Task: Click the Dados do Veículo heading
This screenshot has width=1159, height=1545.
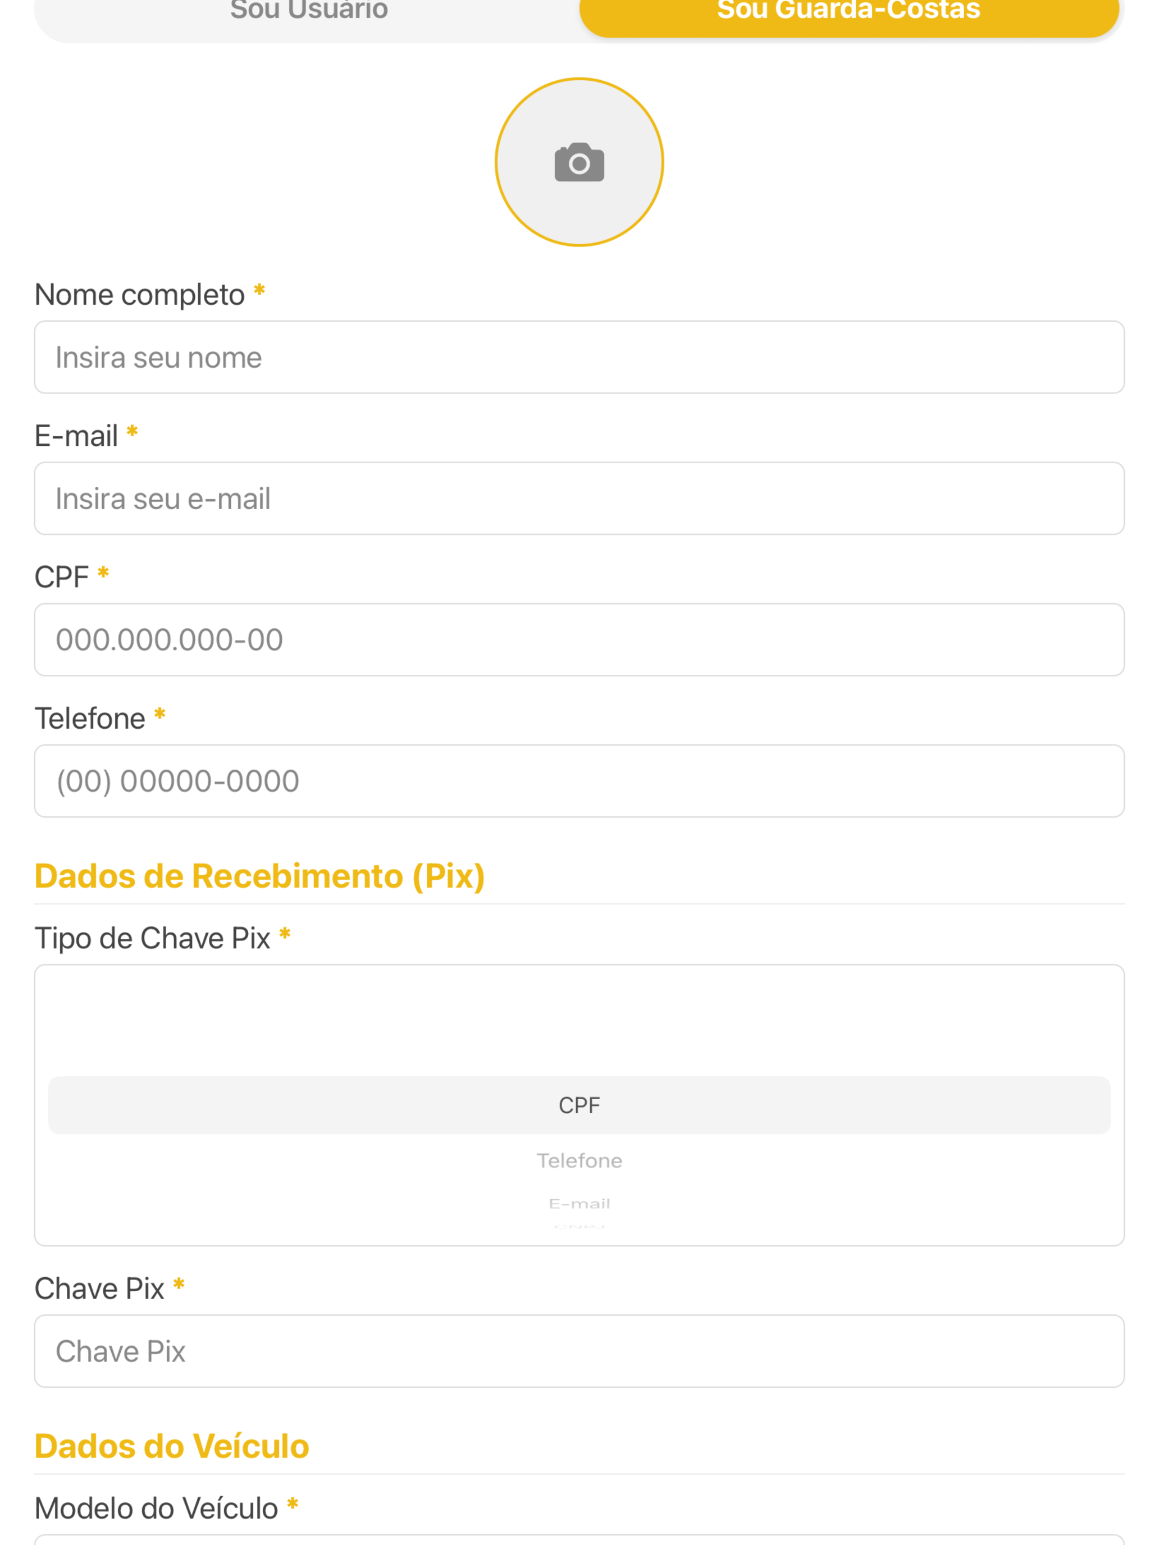Action: (172, 1446)
